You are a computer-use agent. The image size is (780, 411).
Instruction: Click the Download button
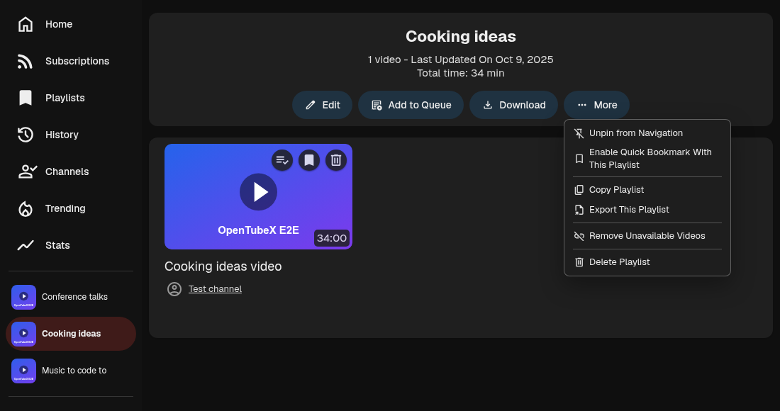tap(514, 105)
